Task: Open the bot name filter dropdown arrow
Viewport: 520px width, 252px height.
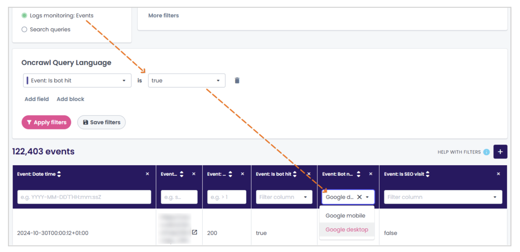Action: click(367, 197)
